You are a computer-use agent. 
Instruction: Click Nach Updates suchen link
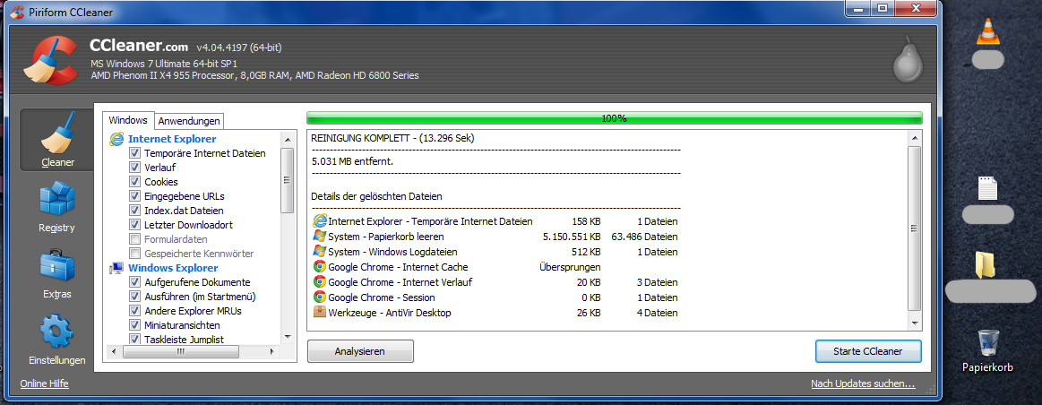click(x=863, y=383)
